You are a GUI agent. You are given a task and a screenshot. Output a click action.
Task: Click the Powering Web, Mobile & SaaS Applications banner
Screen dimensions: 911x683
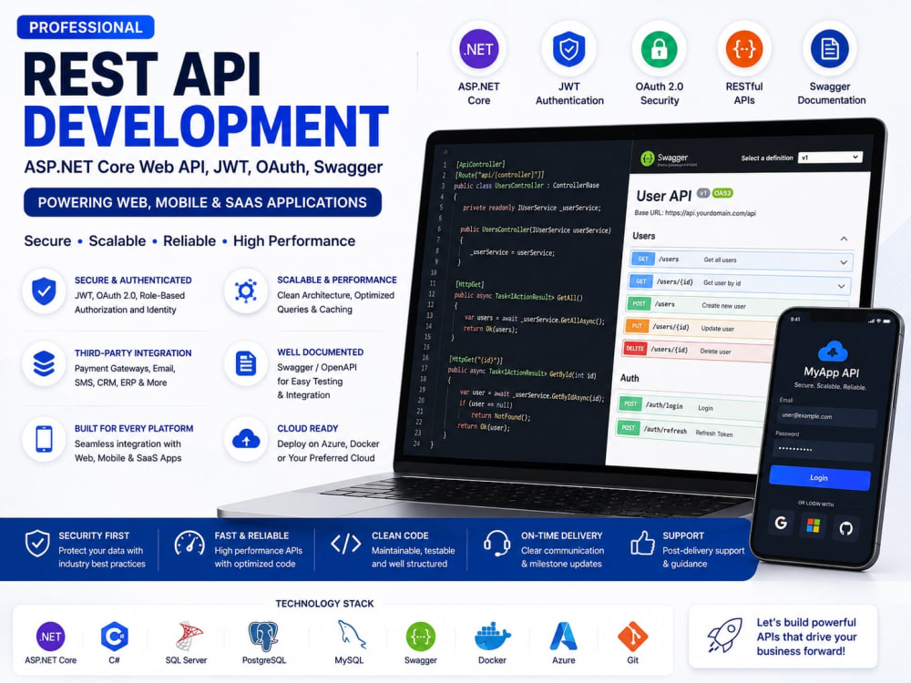pos(203,202)
